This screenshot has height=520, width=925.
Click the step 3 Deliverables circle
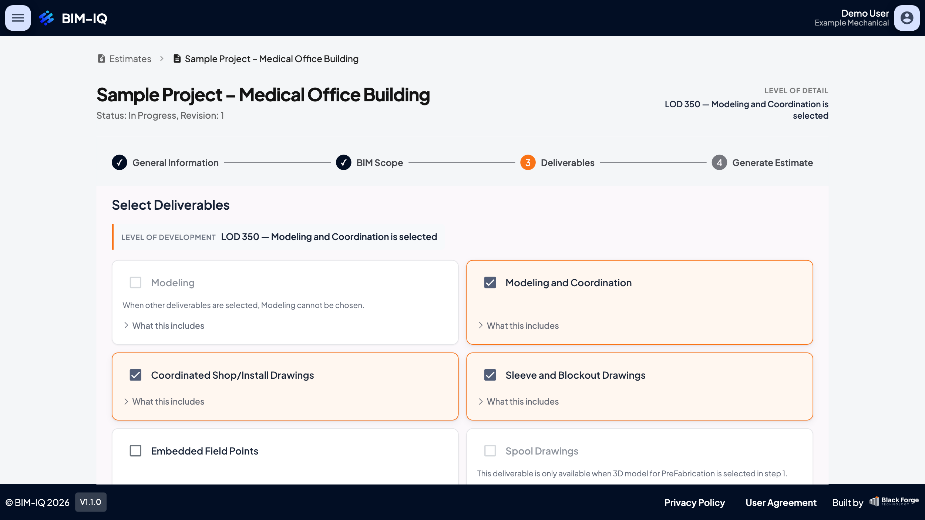[x=528, y=162]
